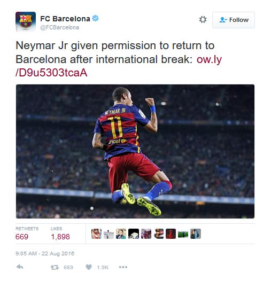Open the gear settings menu
The image size is (271, 281).
[203, 20]
